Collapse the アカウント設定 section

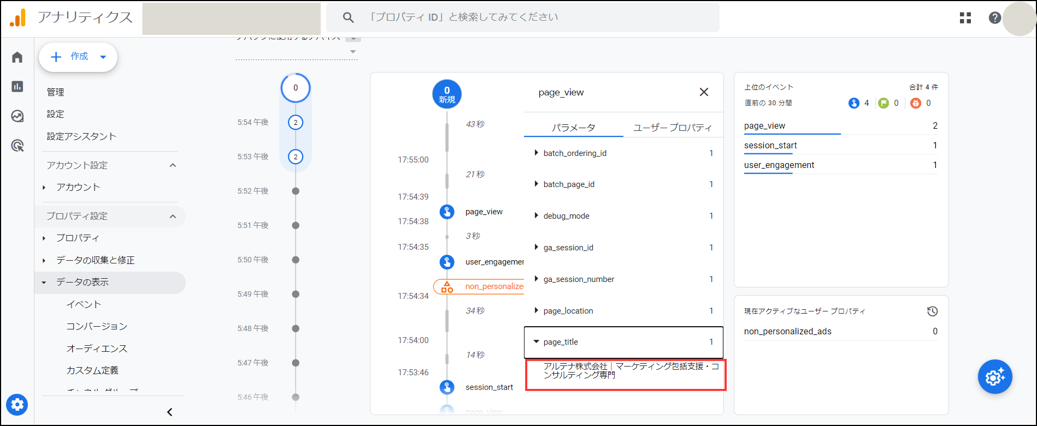click(x=173, y=165)
